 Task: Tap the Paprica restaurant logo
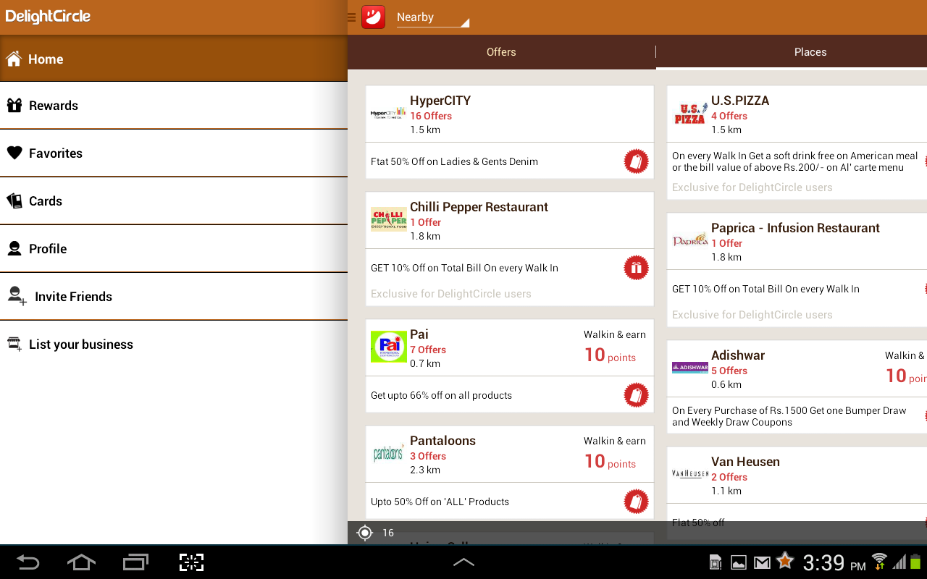pos(690,240)
